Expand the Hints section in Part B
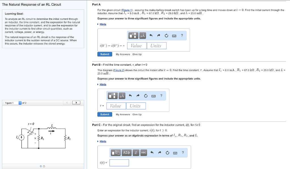The image size is (290, 169). coord(102,84)
